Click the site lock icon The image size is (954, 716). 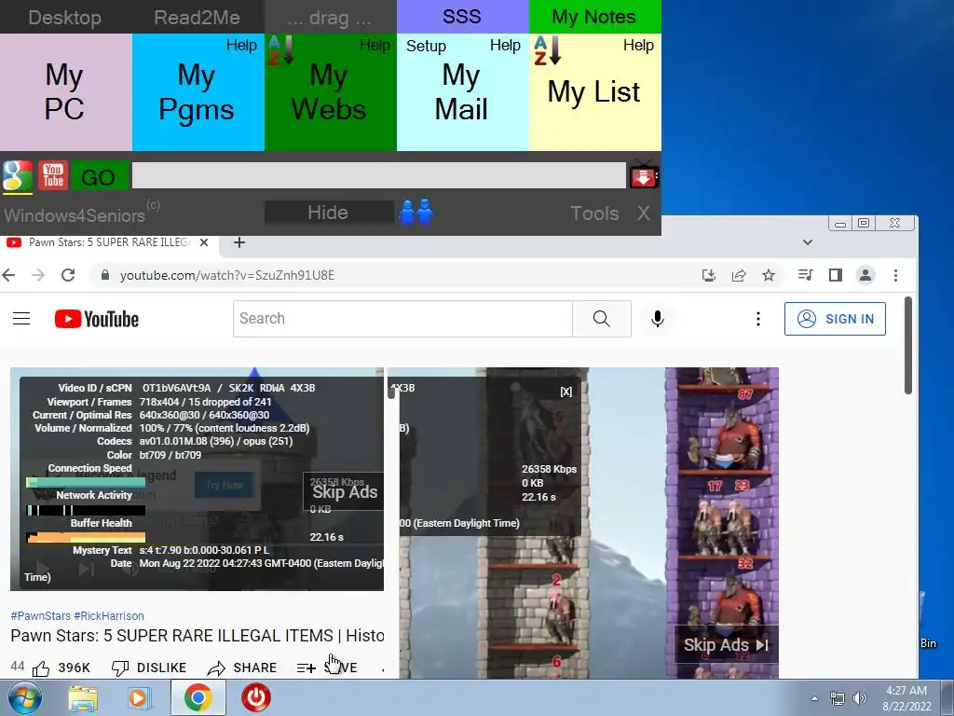point(104,275)
